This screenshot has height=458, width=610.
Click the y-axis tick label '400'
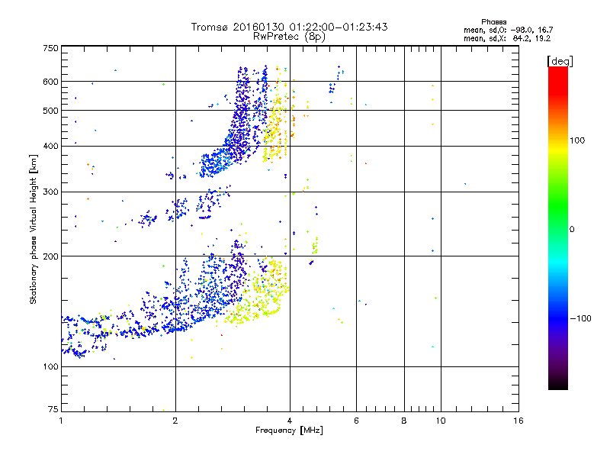(50, 146)
